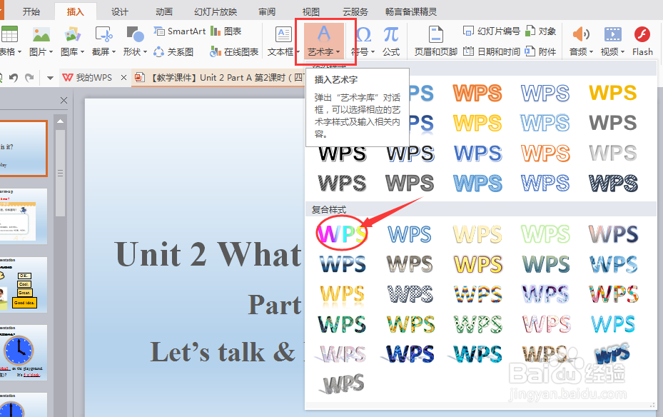Insert a 图表 chart
663x417 pixels.
click(x=226, y=31)
